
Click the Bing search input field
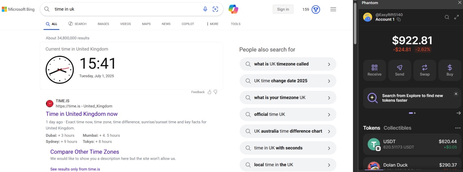pyautogui.click(x=127, y=9)
